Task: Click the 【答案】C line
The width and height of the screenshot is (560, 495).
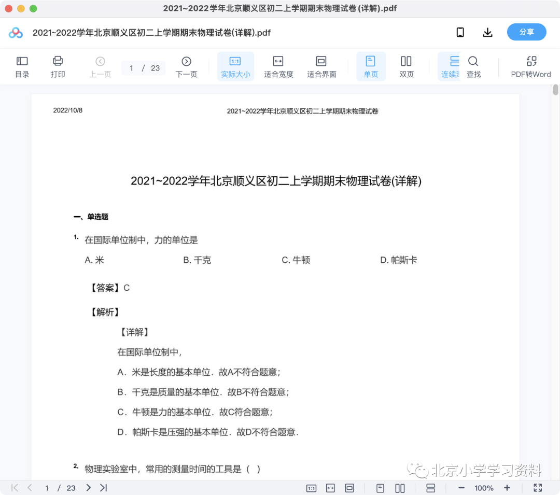Action: pos(109,288)
